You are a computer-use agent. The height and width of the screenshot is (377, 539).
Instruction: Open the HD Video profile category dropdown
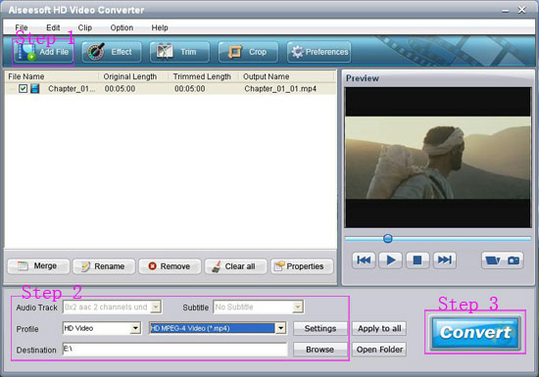click(135, 328)
